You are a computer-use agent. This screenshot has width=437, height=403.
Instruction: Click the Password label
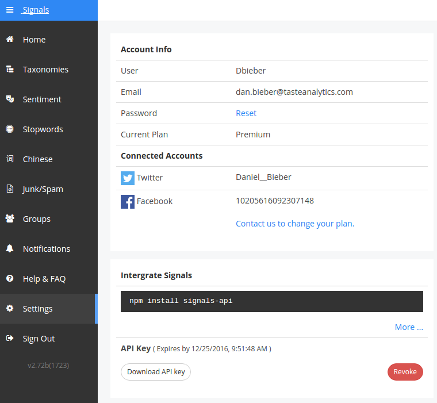(x=139, y=113)
